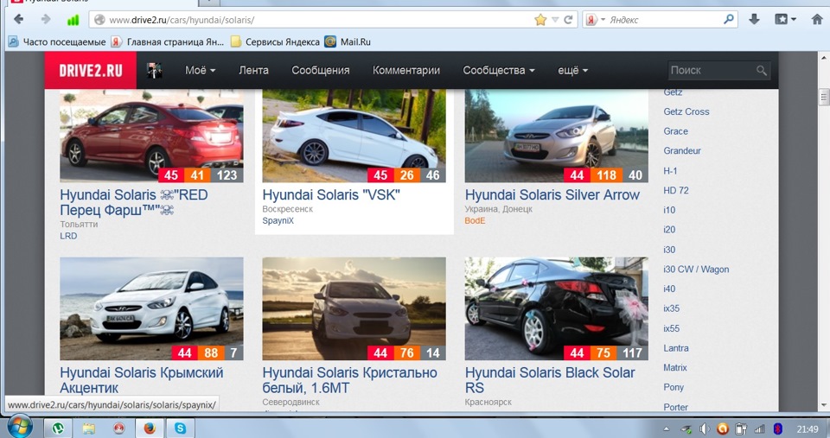Open the Часто посещаемые bookmark

(x=57, y=41)
